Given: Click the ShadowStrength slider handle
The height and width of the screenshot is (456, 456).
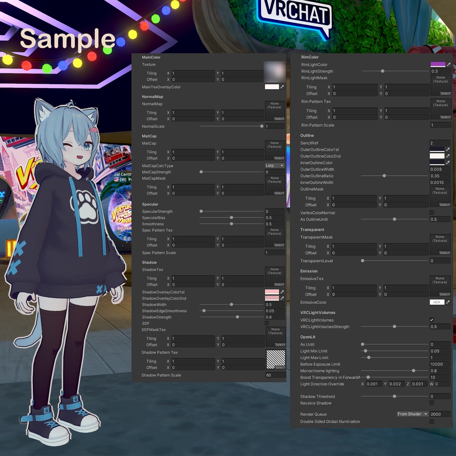Looking at the screenshot, I should coord(237,317).
